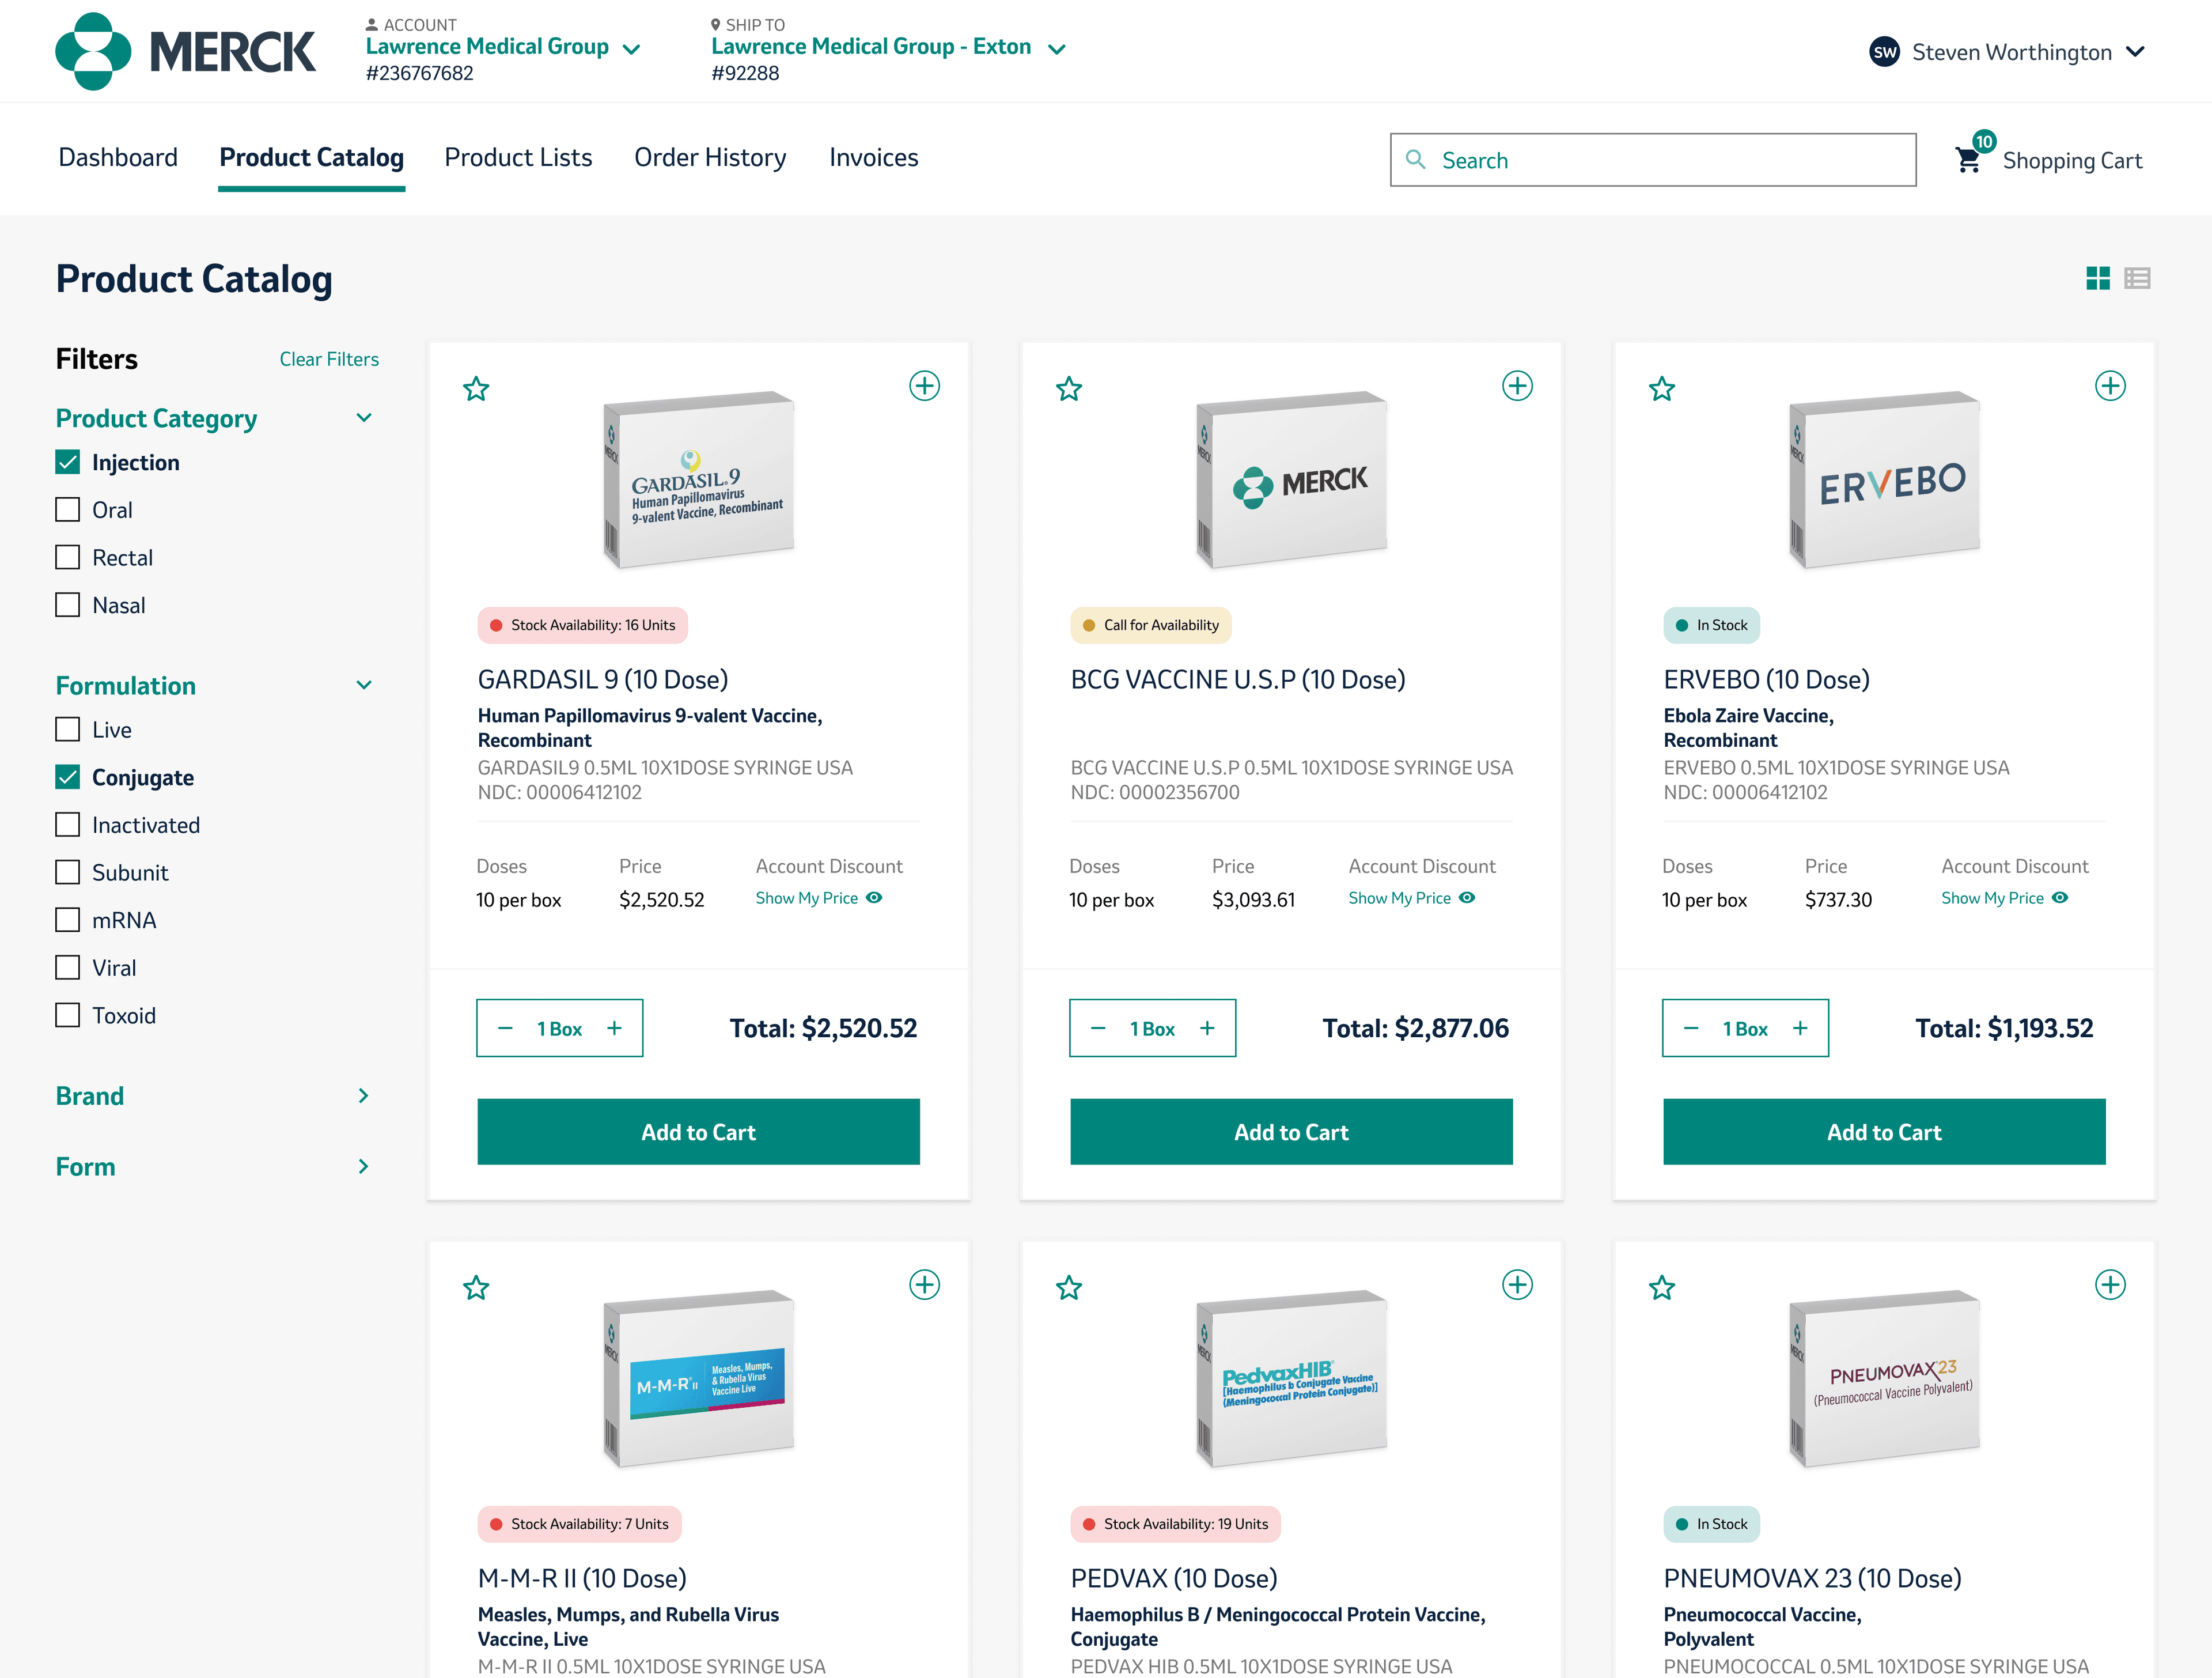This screenshot has height=1678, width=2212.
Task: Check the Nasal category filter
Action: [67, 606]
